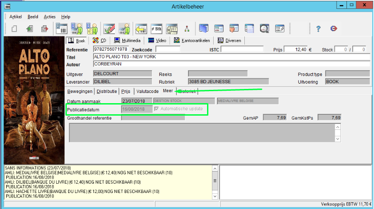The image size is (374, 209).
Task: Click the euro price with person icon
Action: 92,28
